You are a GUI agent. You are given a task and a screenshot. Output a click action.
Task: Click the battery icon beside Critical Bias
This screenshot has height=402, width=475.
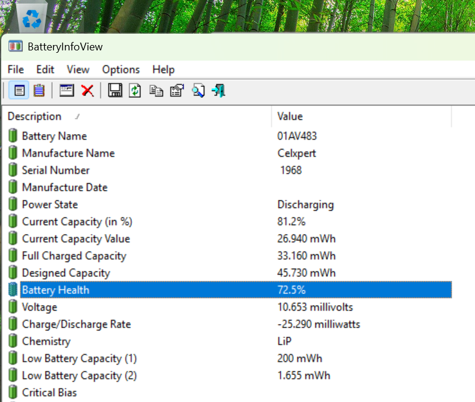click(x=13, y=392)
